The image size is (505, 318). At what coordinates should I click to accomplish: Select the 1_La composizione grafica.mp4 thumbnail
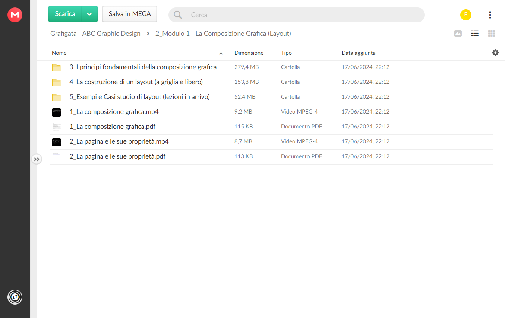click(x=56, y=112)
